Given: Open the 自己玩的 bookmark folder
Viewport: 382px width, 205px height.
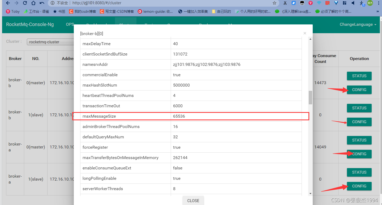Looking at the screenshot, I should [221, 11].
